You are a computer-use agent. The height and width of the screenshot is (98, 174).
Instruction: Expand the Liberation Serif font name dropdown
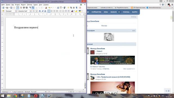pos(30,11)
